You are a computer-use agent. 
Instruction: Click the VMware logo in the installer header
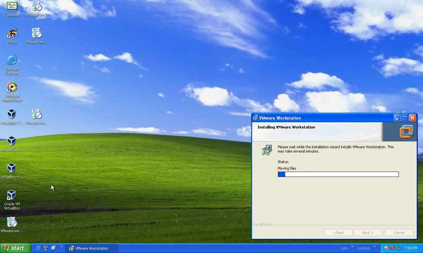pos(406,132)
